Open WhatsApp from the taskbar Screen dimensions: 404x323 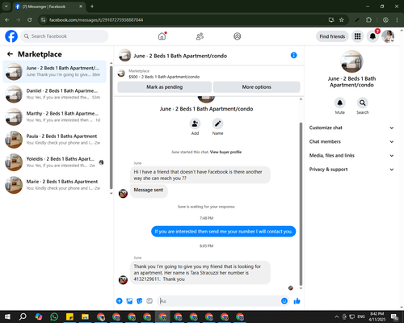[54, 317]
